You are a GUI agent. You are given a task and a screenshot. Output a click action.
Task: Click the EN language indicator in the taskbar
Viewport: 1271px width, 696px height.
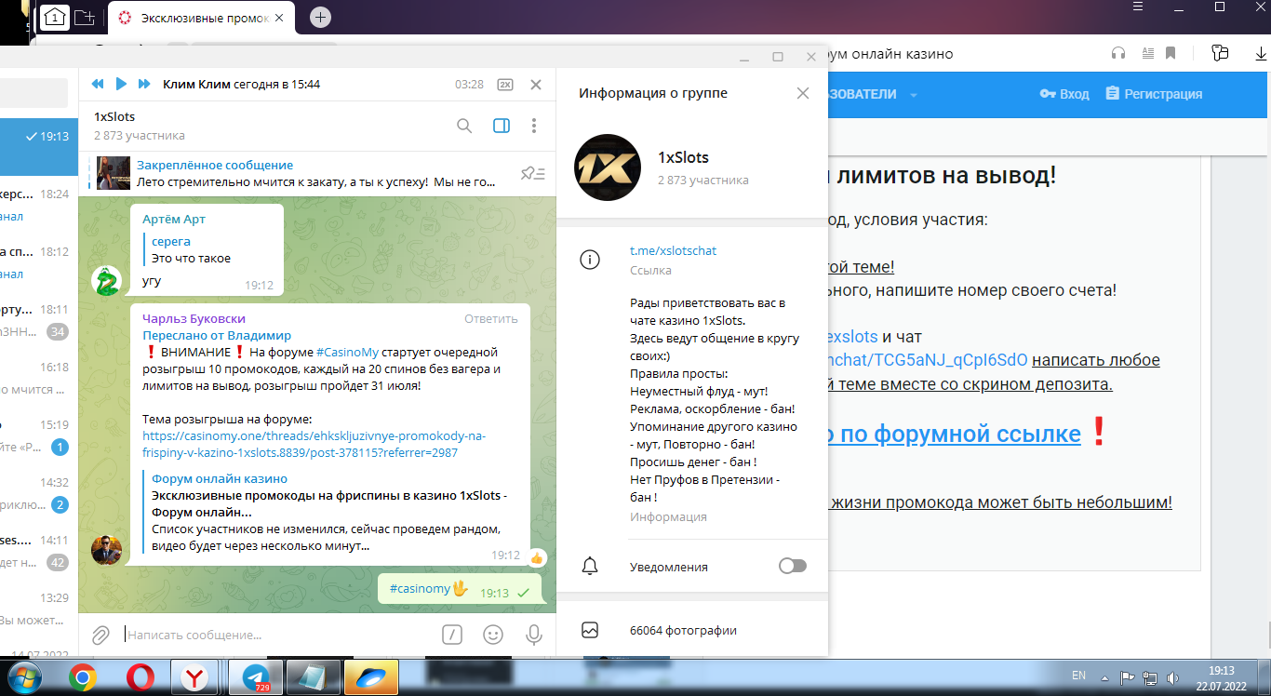pyautogui.click(x=1079, y=675)
